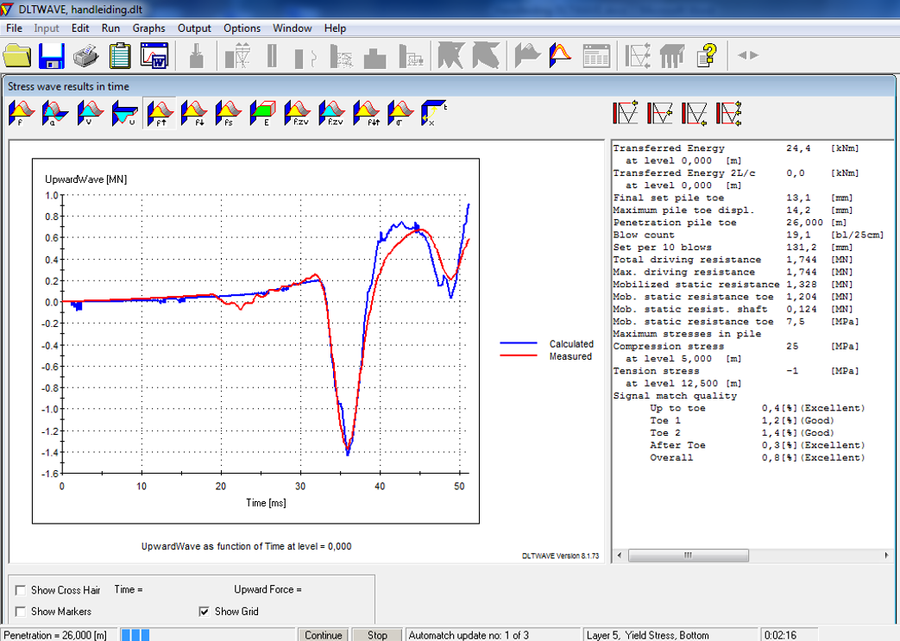Open the x-t wave path diagram
The image size is (900, 641).
(x=430, y=112)
